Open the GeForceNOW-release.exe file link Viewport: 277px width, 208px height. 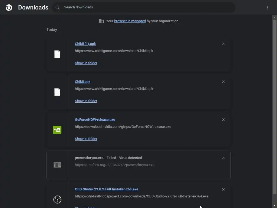95,119
